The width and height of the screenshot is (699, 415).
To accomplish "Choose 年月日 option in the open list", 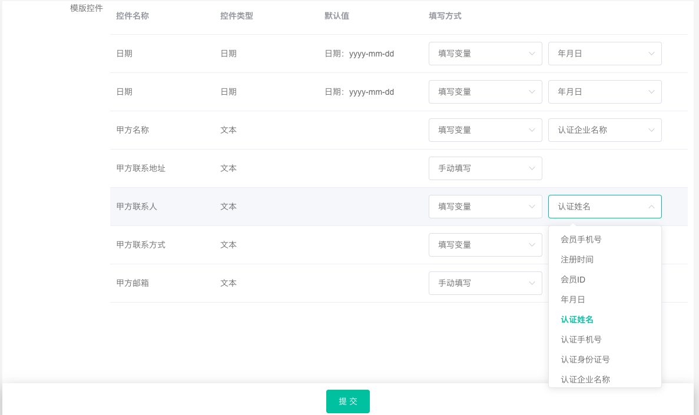I will click(573, 300).
